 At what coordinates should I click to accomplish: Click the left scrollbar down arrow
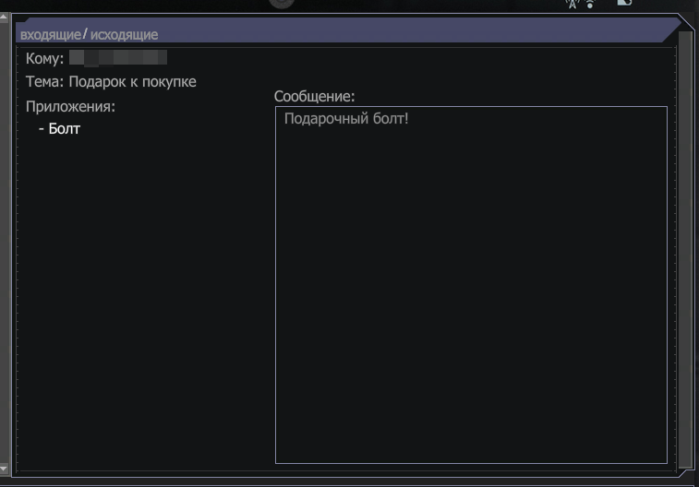pyautogui.click(x=4, y=469)
